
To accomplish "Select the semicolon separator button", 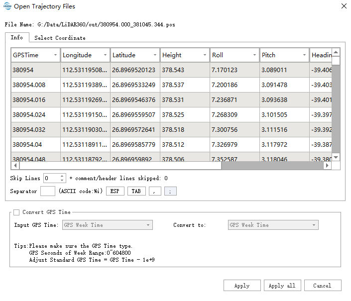I will [x=170, y=191].
